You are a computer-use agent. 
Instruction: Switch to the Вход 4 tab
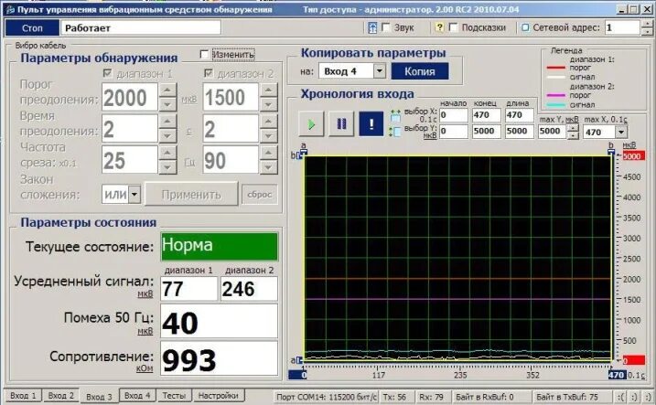coord(137,395)
